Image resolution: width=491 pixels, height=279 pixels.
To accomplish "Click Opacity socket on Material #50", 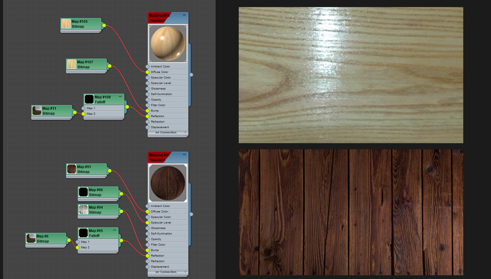I will pyautogui.click(x=148, y=100).
